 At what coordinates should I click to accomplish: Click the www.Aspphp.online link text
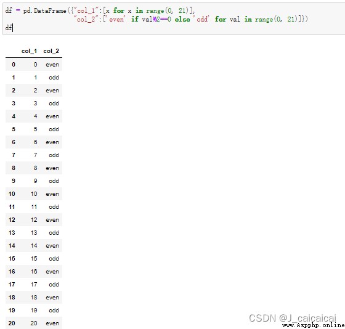click(314, 325)
